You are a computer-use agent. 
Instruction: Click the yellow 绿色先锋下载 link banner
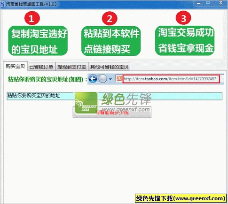(x=181, y=198)
